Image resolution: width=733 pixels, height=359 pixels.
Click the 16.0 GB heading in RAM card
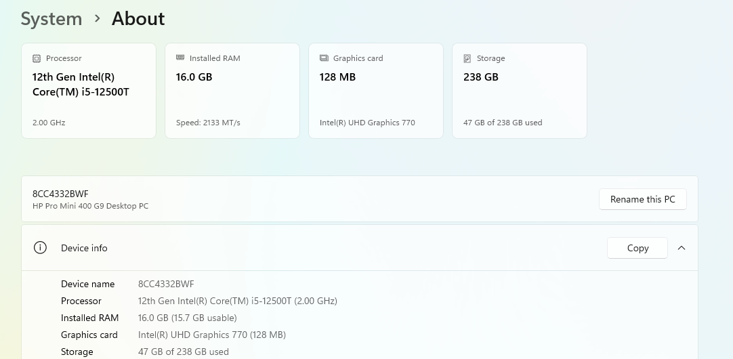(x=194, y=77)
